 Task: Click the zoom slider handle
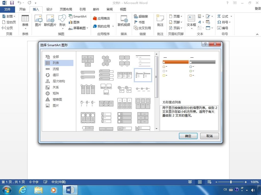231,182
